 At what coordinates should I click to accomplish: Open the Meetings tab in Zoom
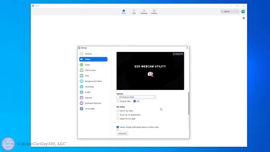[144, 12]
